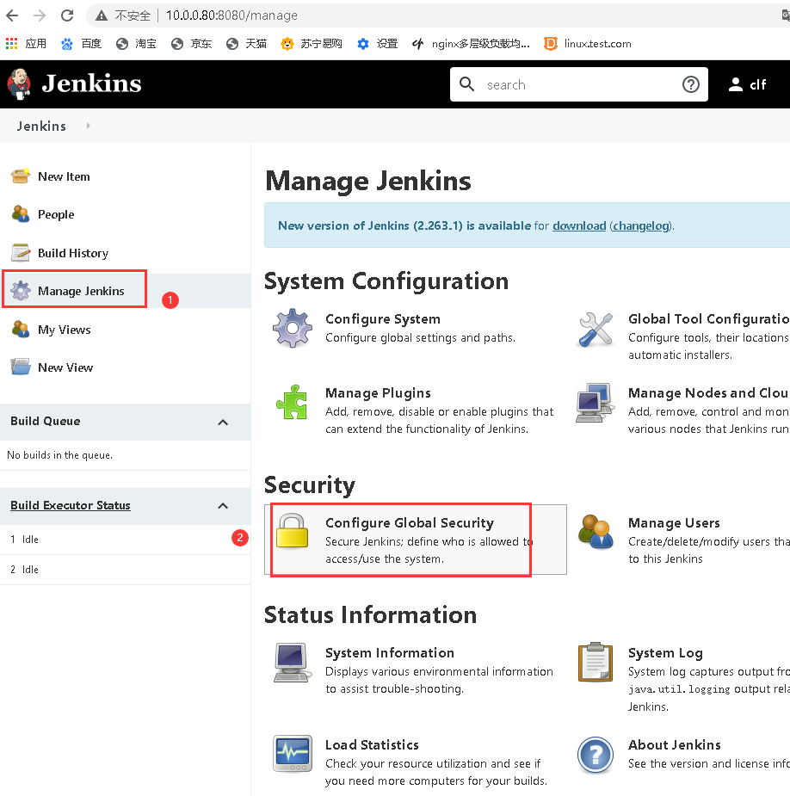Screen dimensions: 790x796
Task: Click the insecure site warning icon
Action: 102,15
